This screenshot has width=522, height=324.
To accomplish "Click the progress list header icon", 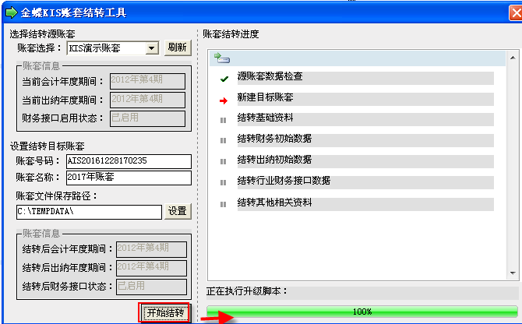I will coord(222,58).
